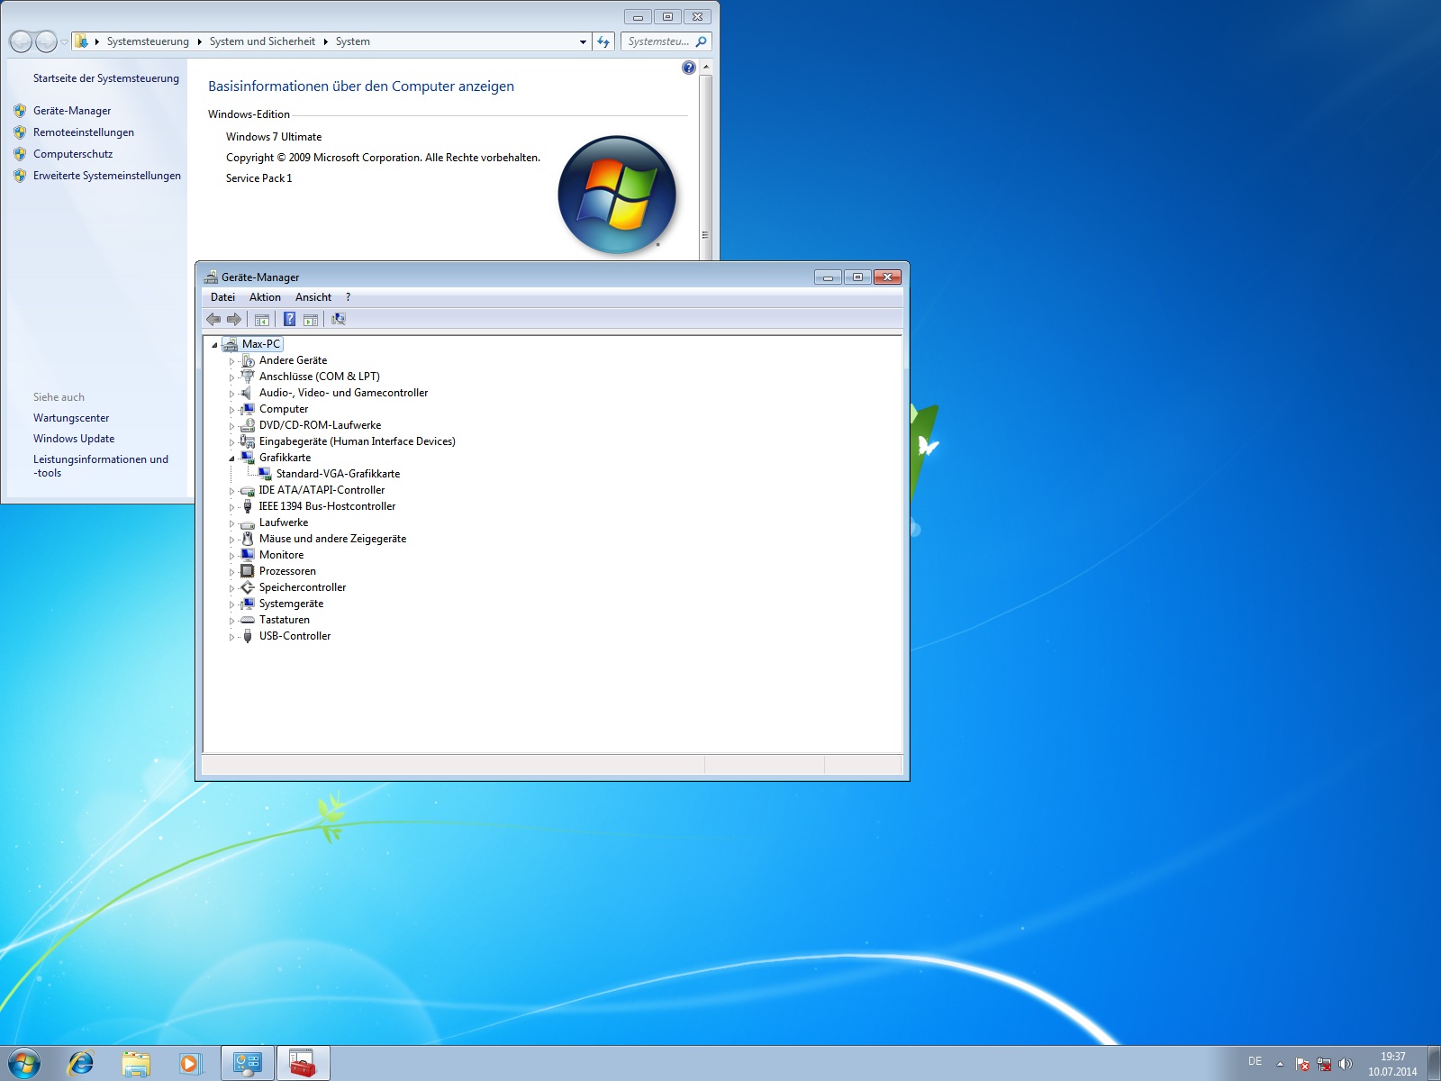Click the search magnifier in System window
Screen dimensions: 1441x1081
pyautogui.click(x=701, y=41)
